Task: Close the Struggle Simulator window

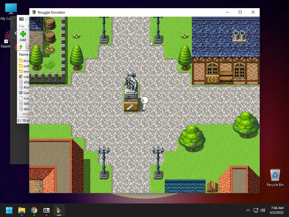Action: [253, 12]
